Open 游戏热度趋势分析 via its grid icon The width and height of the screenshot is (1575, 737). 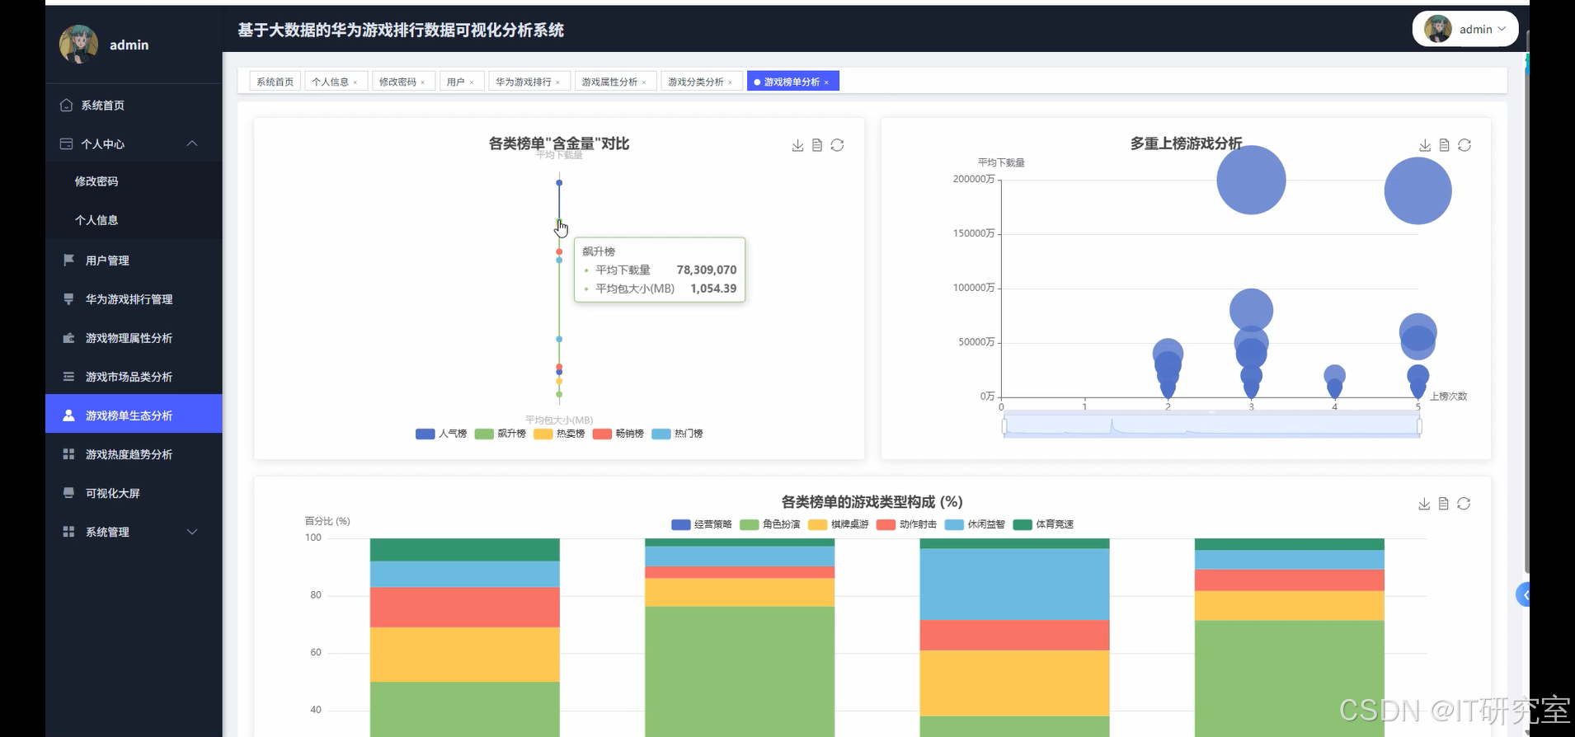point(68,454)
